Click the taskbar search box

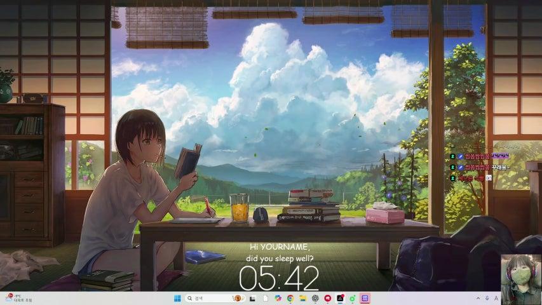(x=215, y=299)
